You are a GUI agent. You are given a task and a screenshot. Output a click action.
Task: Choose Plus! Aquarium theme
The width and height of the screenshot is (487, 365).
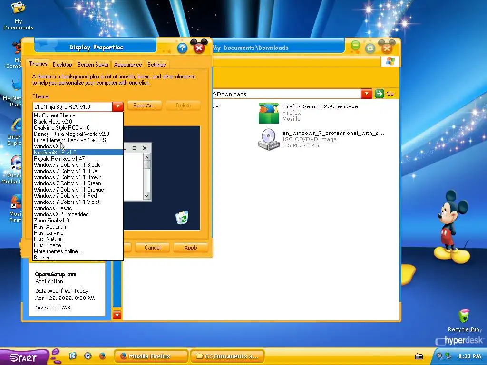[78, 227]
